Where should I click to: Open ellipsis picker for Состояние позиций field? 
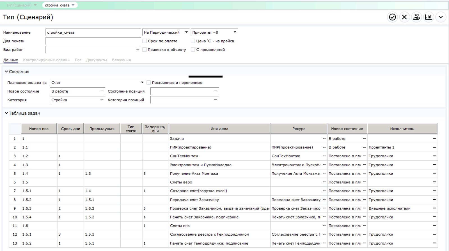[216, 91]
